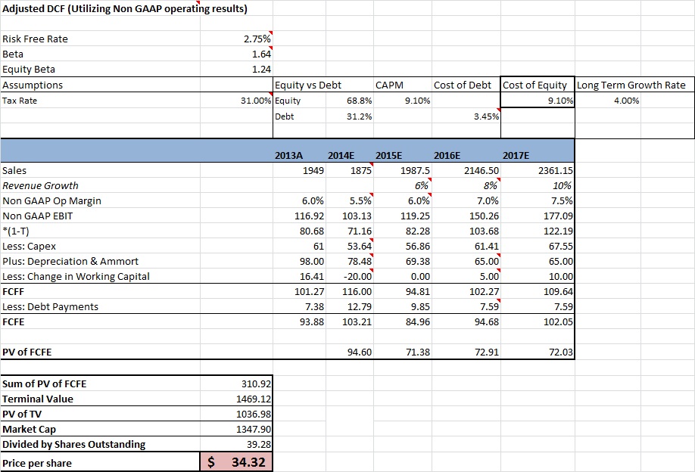Click the 2016E Non GAAP EBIT 150.26
Screen dimensions: 695x472
point(466,216)
